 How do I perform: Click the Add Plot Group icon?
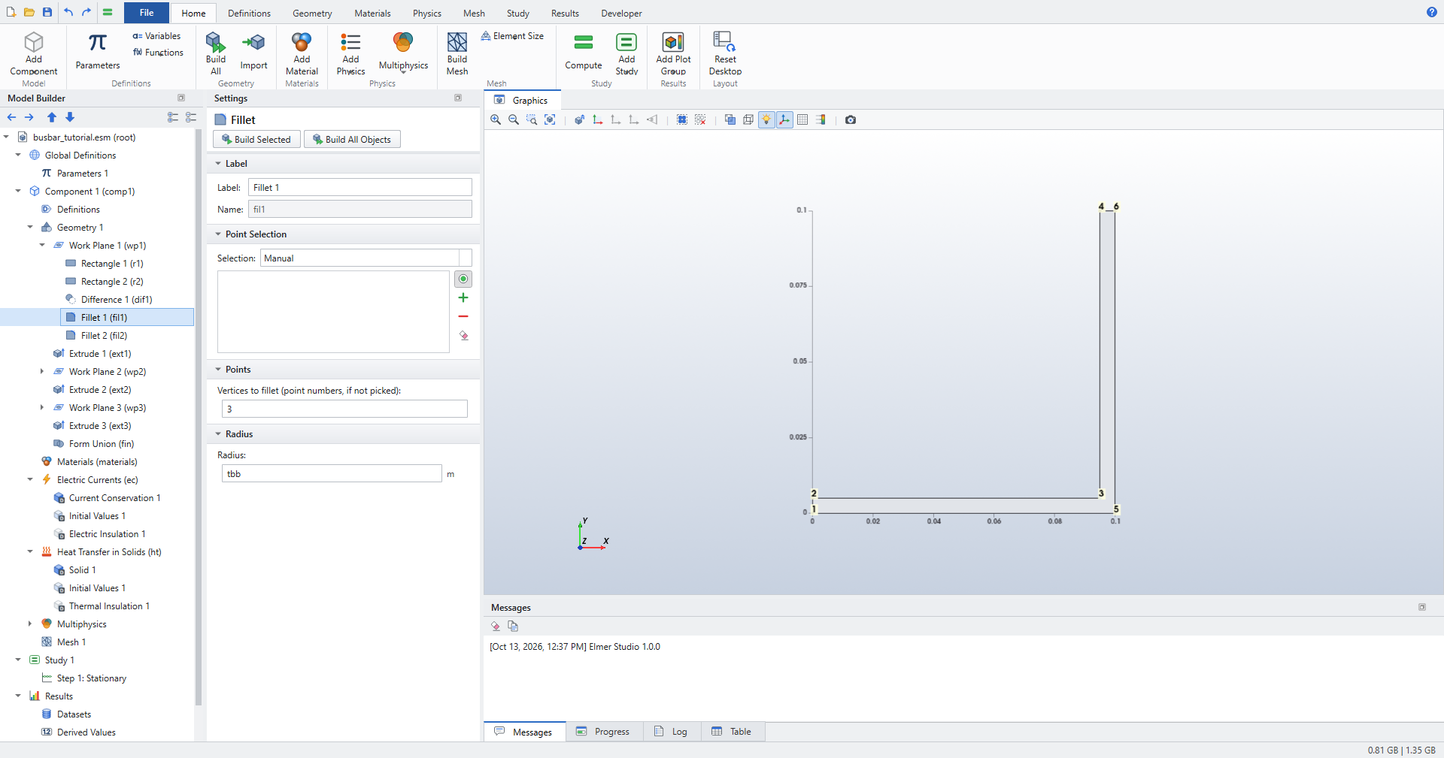pos(673,42)
